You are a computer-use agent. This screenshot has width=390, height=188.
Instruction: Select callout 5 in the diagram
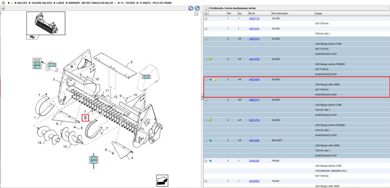(131, 62)
